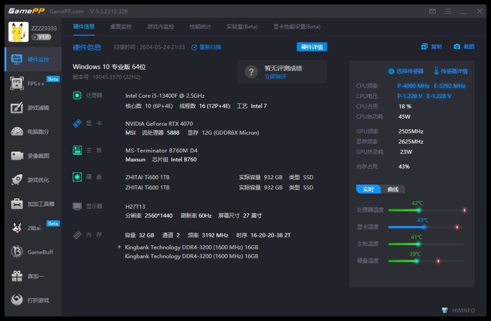Click 显卡温度 49℃ temperature bar
Viewport: 491px width, 321px height.
tap(426, 227)
